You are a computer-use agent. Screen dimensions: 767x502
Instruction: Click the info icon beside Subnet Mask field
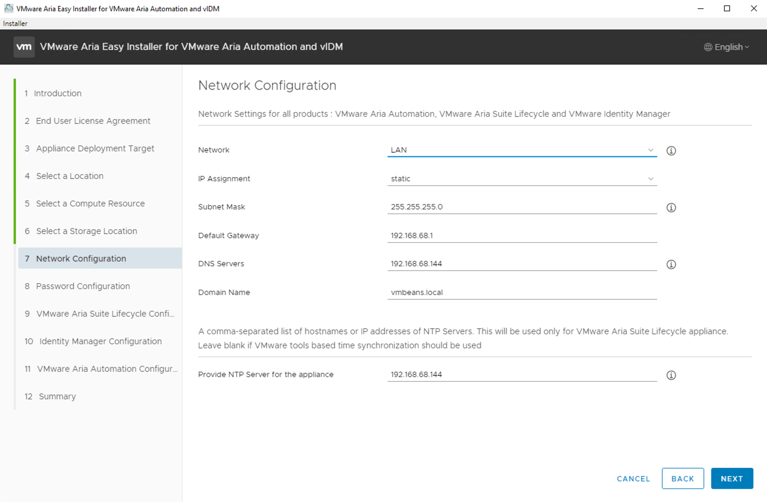[671, 208]
